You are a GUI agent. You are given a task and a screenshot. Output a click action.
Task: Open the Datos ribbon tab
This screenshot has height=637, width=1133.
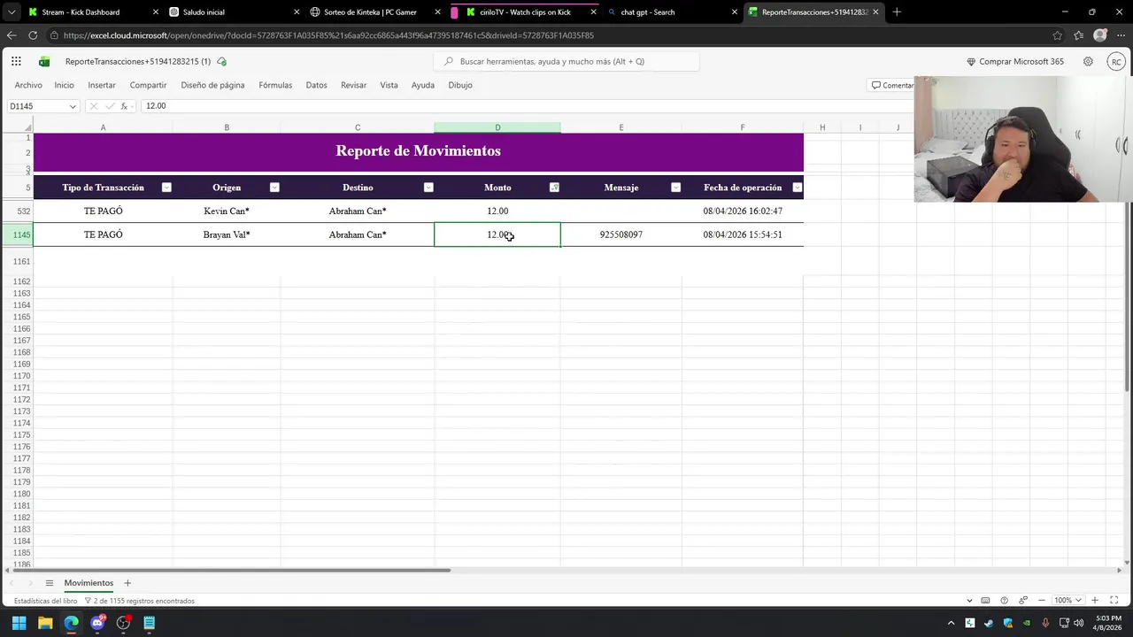tap(316, 85)
